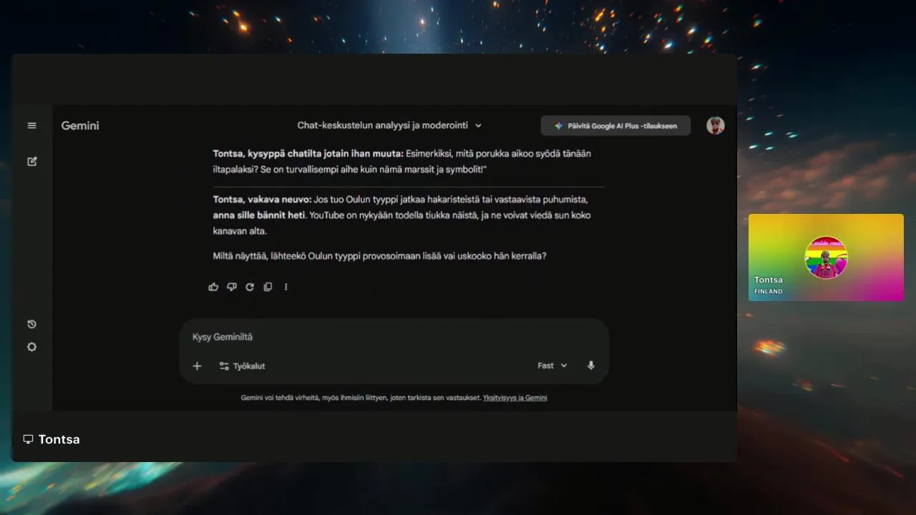
Task: Click the sentence starting 'Miltä näyttää, lähteekö Oulun tyyppi'
Action: pos(379,255)
